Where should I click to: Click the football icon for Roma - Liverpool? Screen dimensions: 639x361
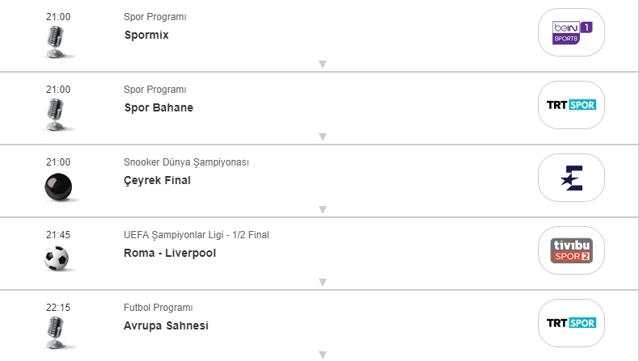click(57, 258)
